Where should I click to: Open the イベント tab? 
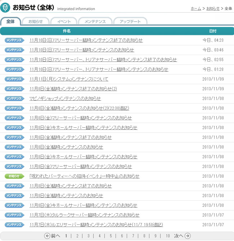pyautogui.click(x=64, y=21)
